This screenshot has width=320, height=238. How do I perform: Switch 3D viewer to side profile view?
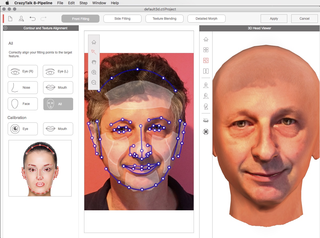coord(206,106)
